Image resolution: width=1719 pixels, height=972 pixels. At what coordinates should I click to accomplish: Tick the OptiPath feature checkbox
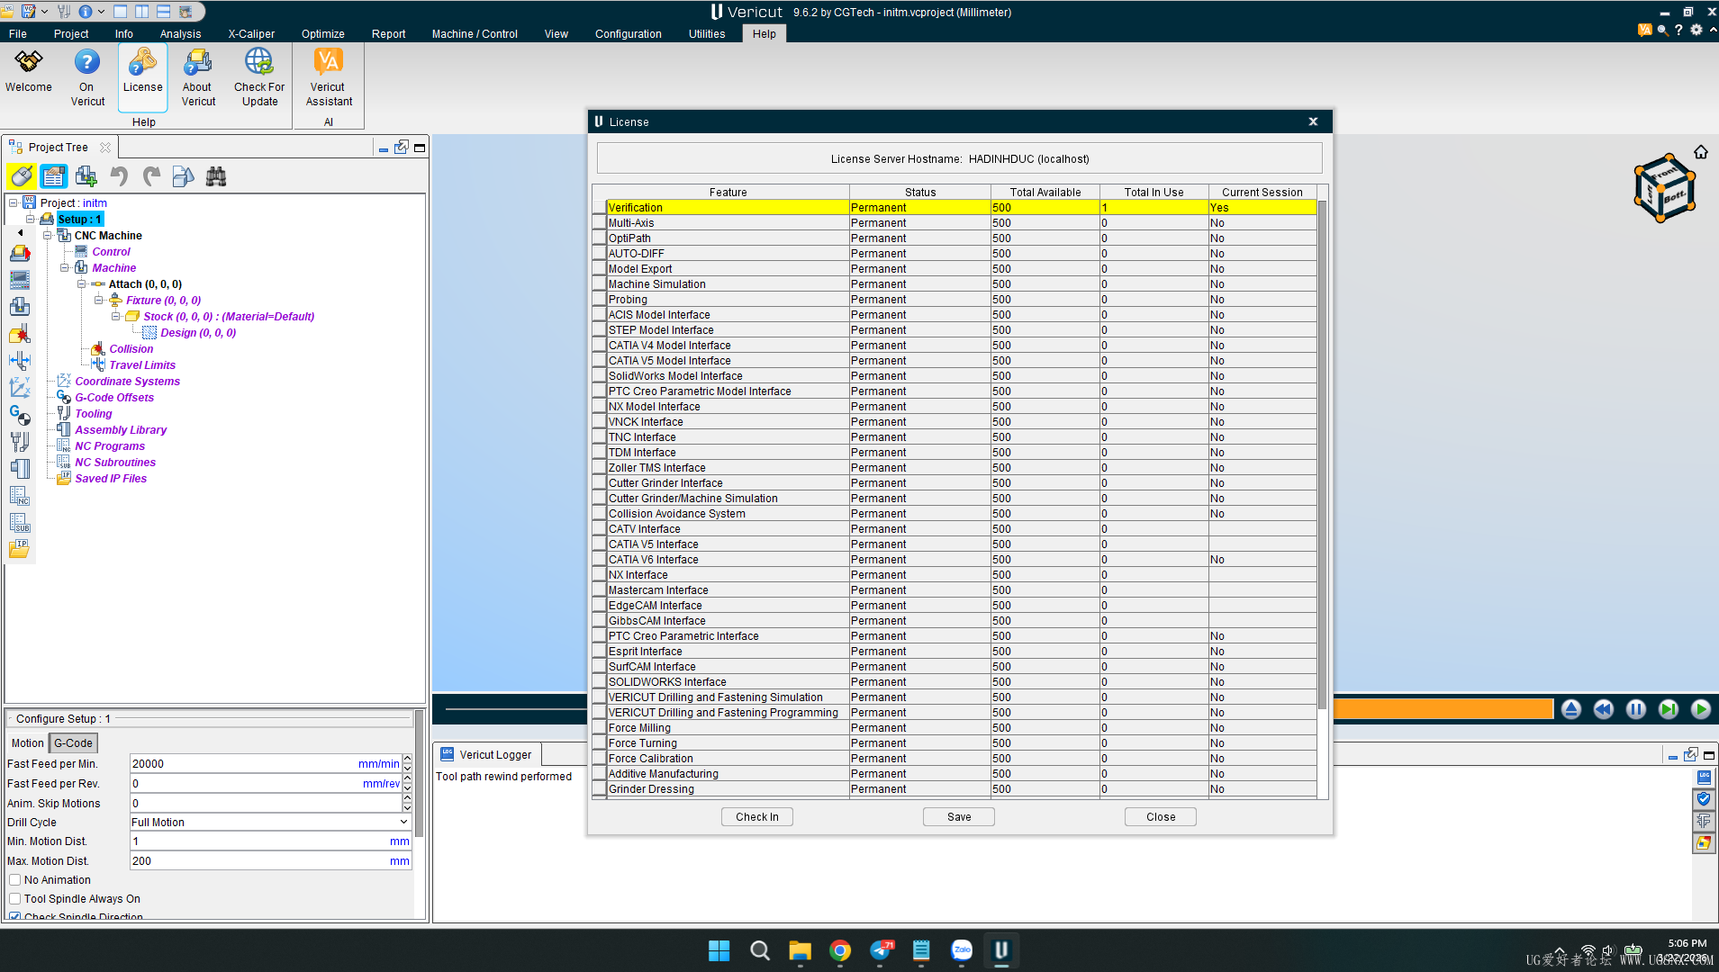point(600,238)
